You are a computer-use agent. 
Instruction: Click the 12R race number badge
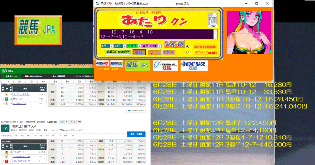point(5,128)
